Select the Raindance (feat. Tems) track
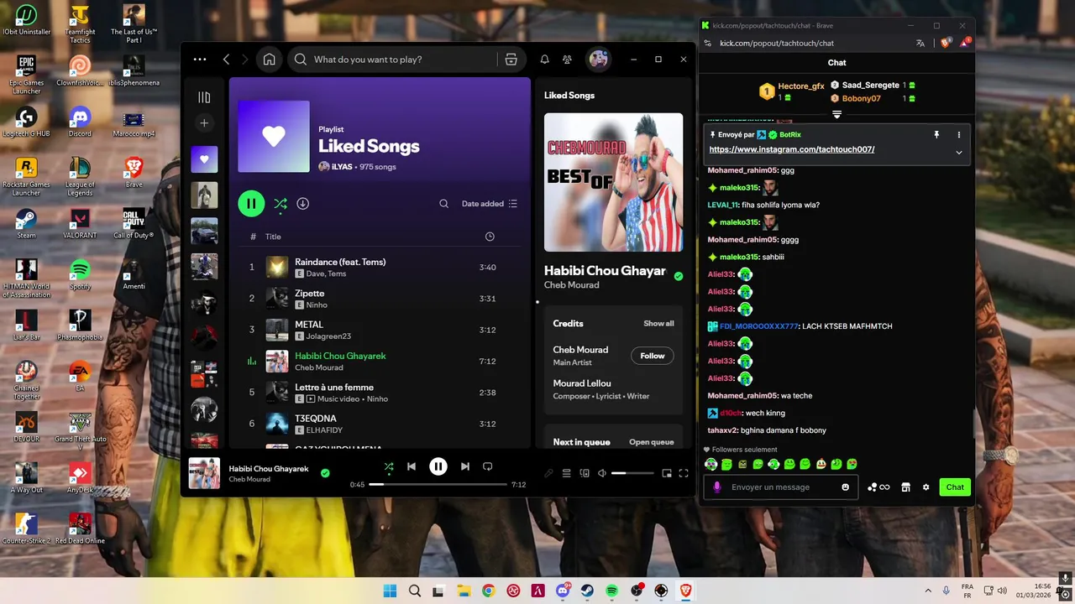The image size is (1075, 604). pyautogui.click(x=380, y=267)
